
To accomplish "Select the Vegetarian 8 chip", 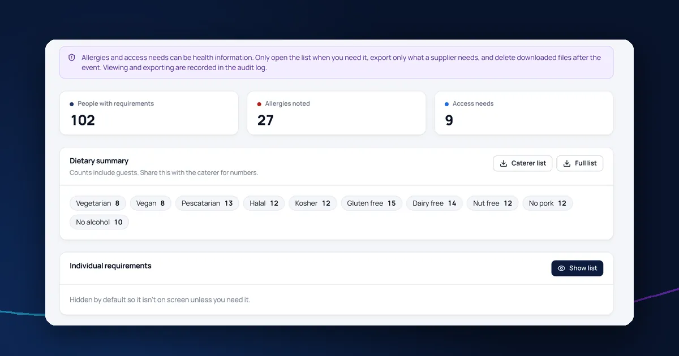I will point(98,203).
